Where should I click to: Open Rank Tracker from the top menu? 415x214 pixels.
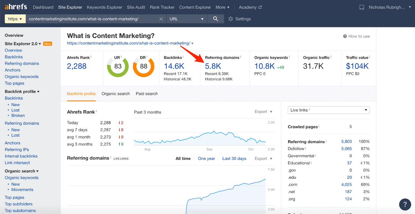[x=162, y=7]
